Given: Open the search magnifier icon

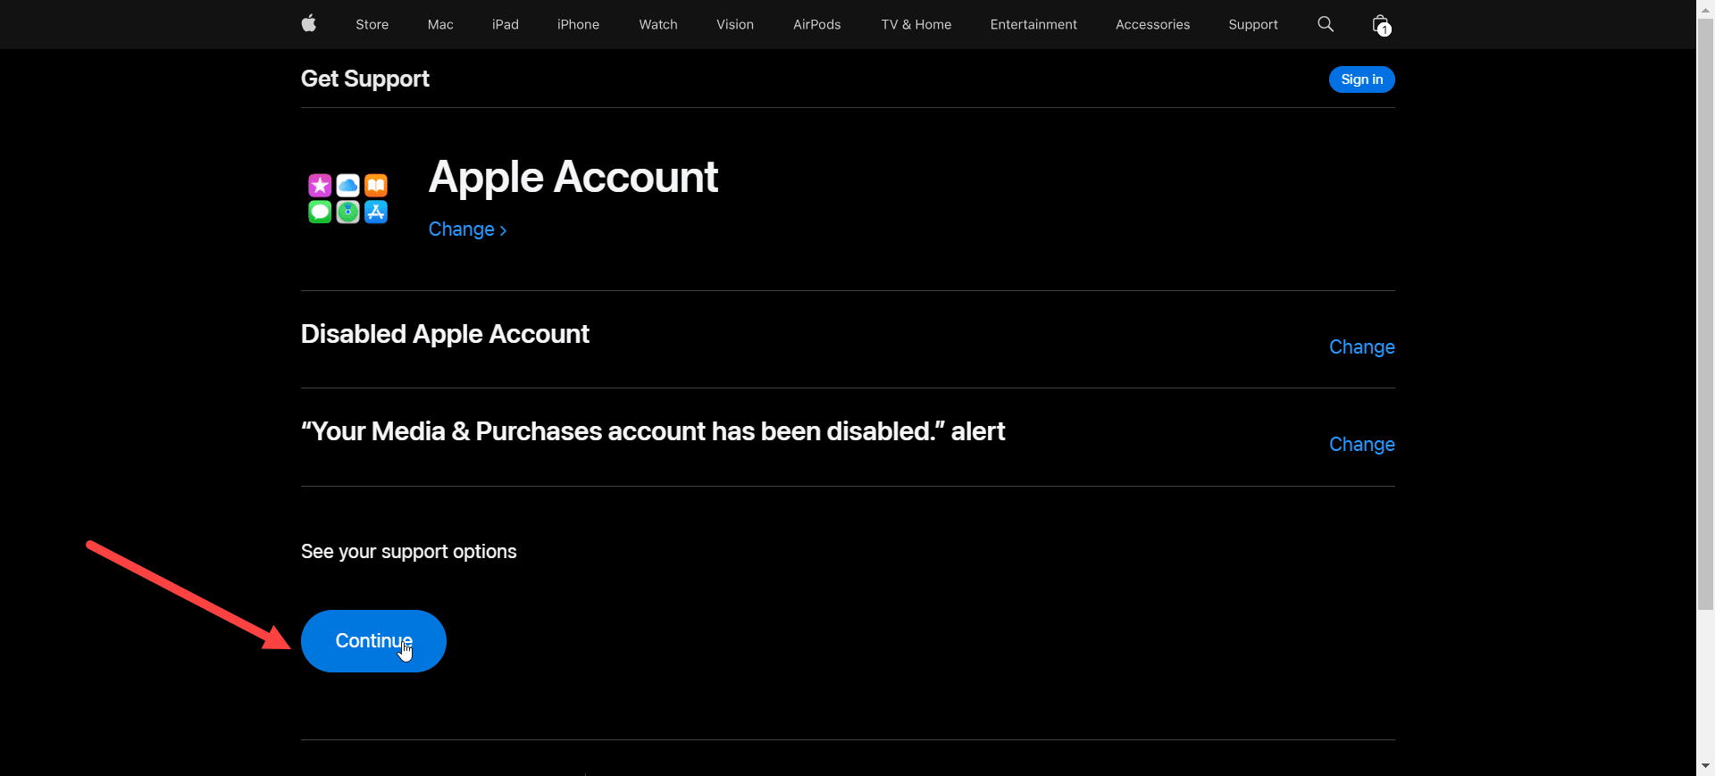Looking at the screenshot, I should (x=1326, y=24).
